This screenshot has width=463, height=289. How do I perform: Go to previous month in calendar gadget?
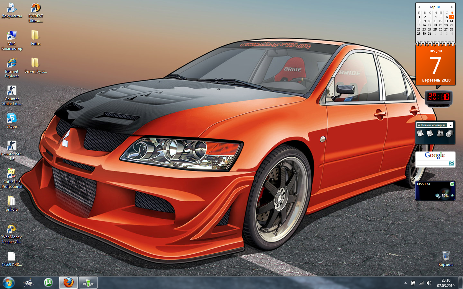[x=419, y=7]
